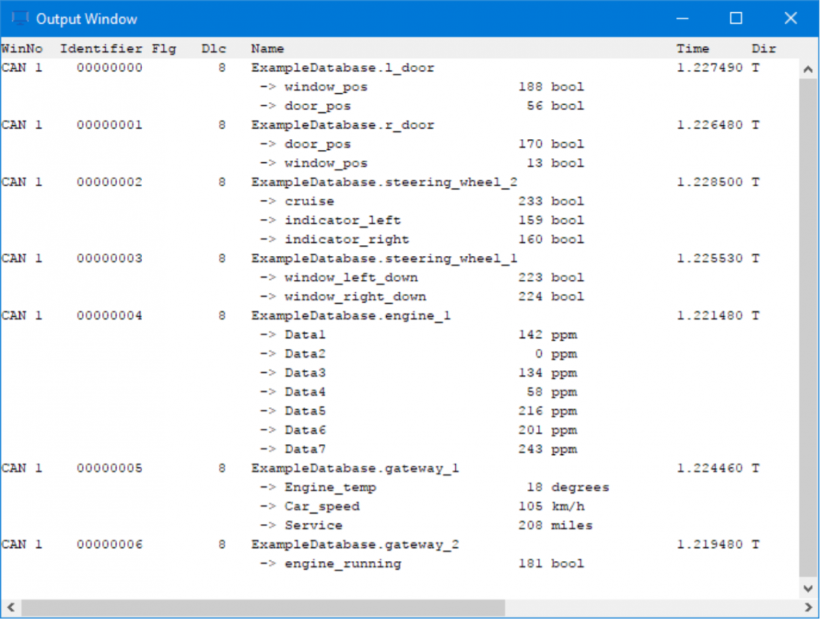
Task: Select the WinNo column header
Action: click(x=19, y=48)
